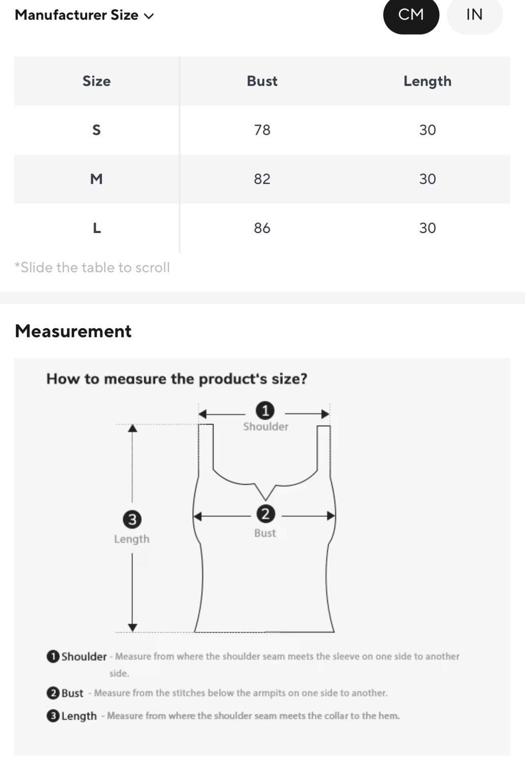The height and width of the screenshot is (760, 525).
Task: Click the number 1 Shoulder marker in diagram
Action: [x=265, y=410]
